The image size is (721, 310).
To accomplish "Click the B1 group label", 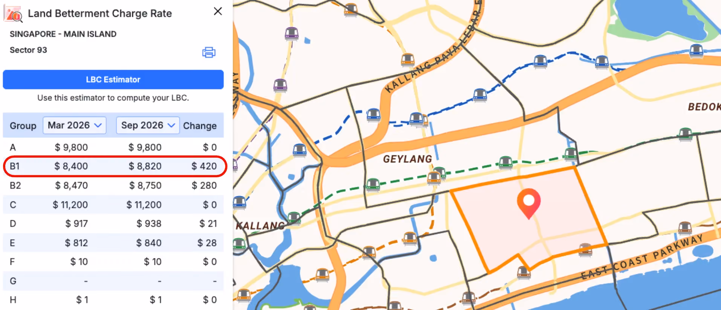I will pos(15,166).
